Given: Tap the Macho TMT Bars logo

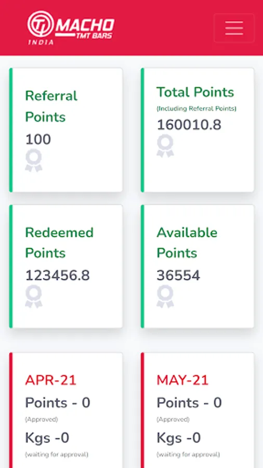Looking at the screenshot, I should (71, 28).
